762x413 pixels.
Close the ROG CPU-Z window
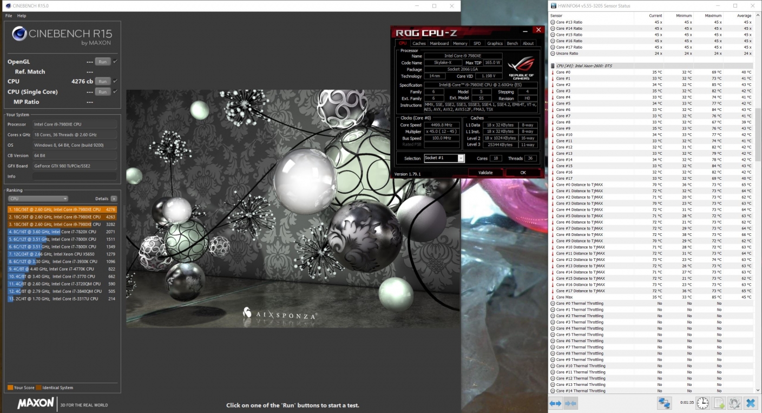(537, 30)
